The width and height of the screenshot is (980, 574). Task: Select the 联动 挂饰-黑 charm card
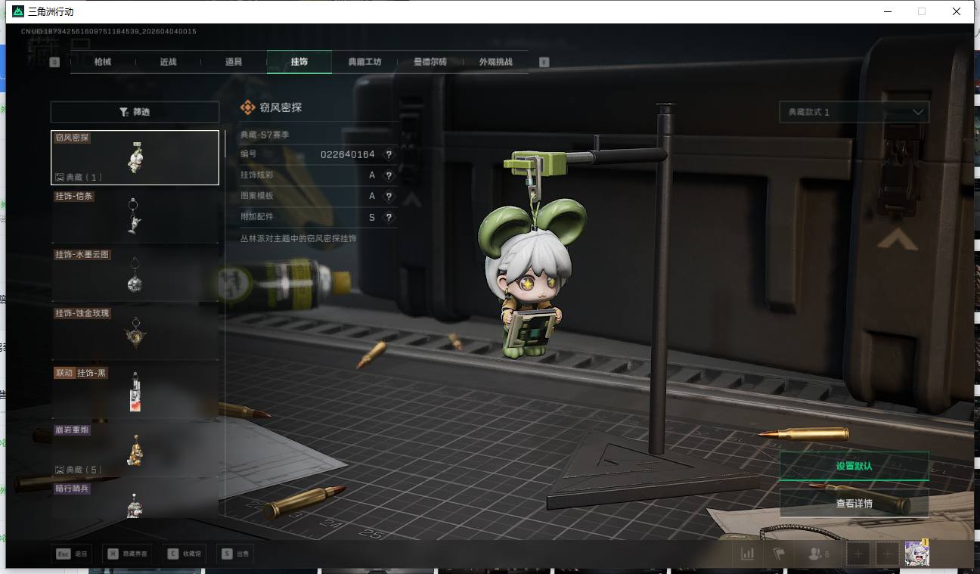(x=135, y=390)
